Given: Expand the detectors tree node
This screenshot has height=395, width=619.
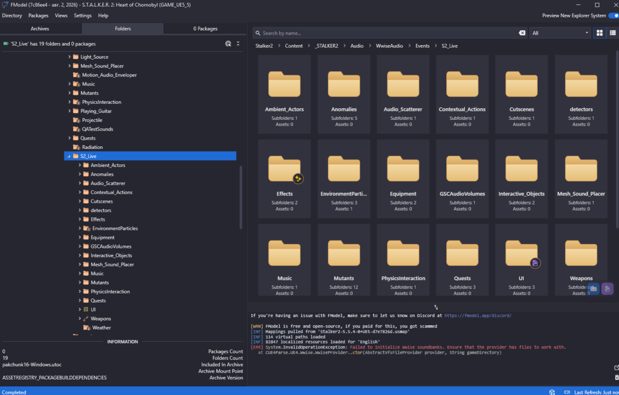Looking at the screenshot, I should tap(80, 210).
